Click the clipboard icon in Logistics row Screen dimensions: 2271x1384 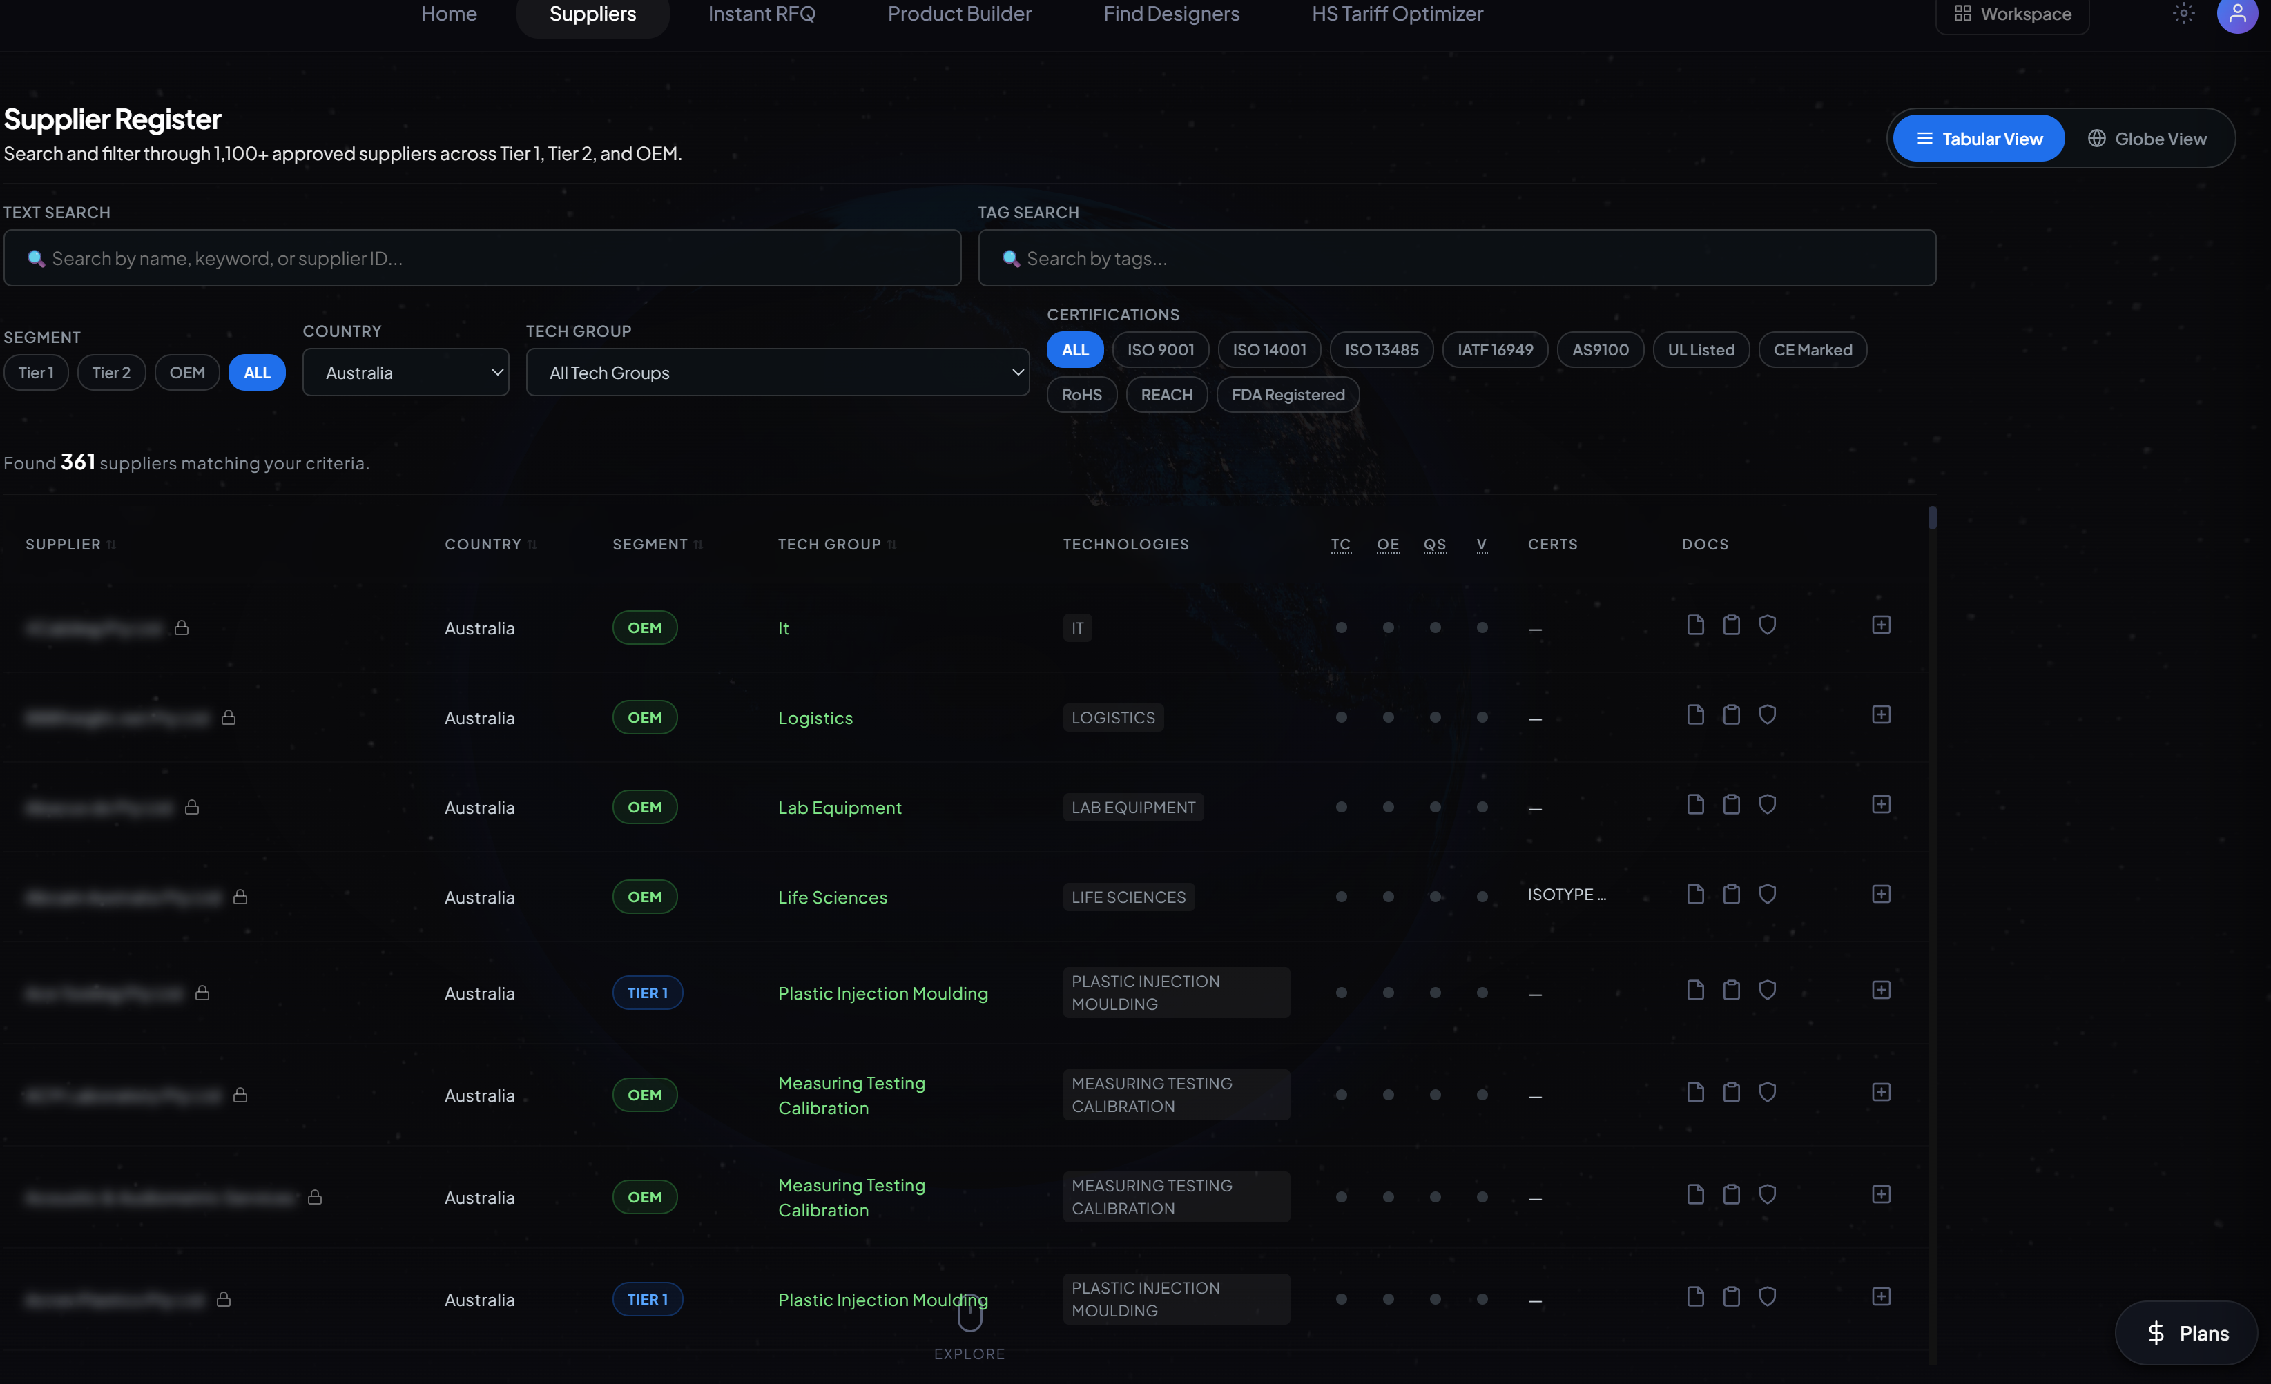pyautogui.click(x=1731, y=715)
